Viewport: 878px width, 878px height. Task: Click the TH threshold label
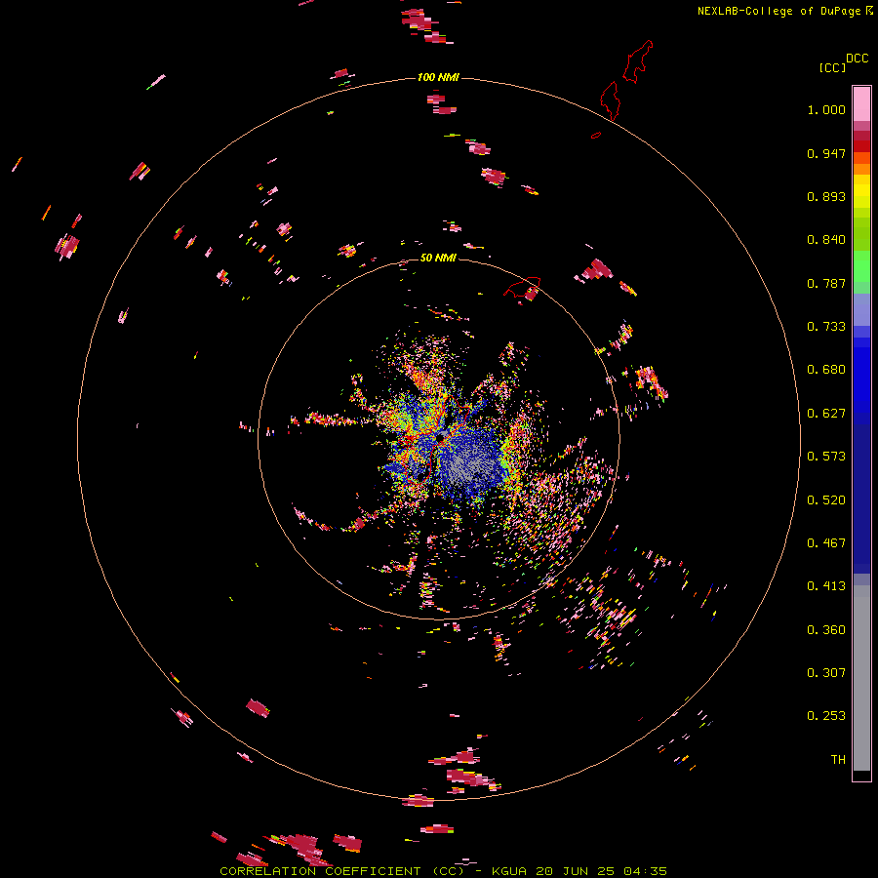point(838,760)
